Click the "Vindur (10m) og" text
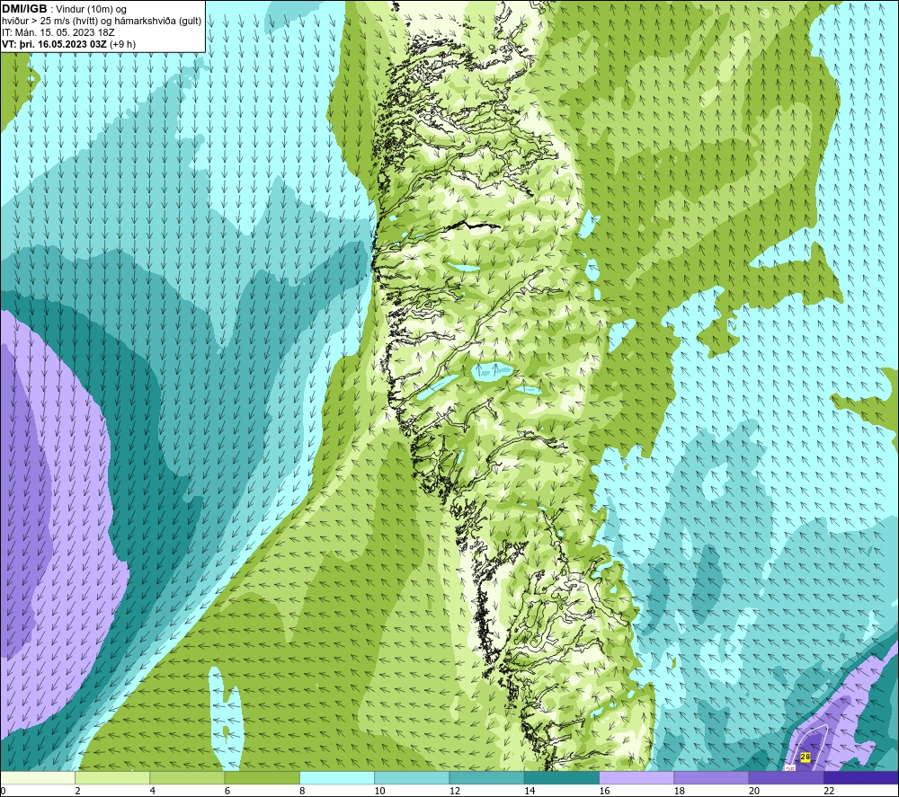This screenshot has height=797, width=899. click(91, 10)
